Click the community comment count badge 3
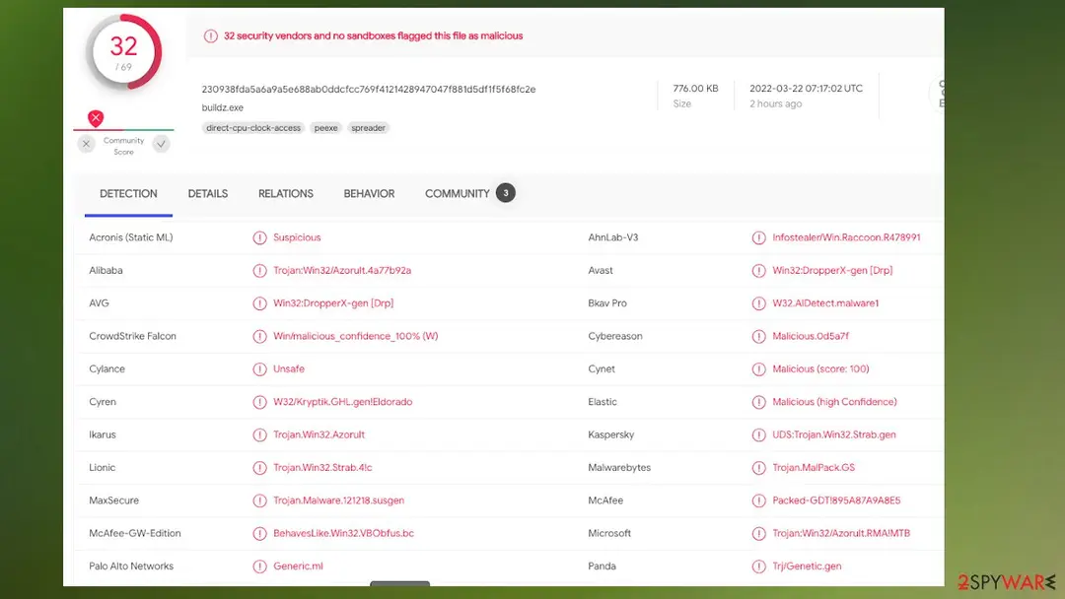 click(x=505, y=193)
